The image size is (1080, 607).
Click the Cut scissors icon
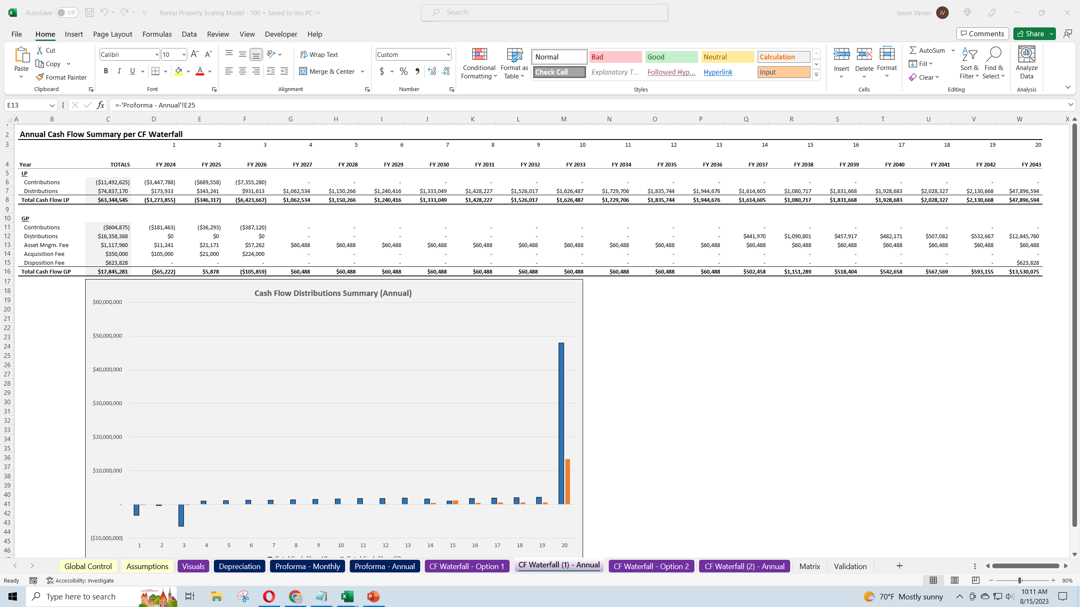(x=40, y=50)
